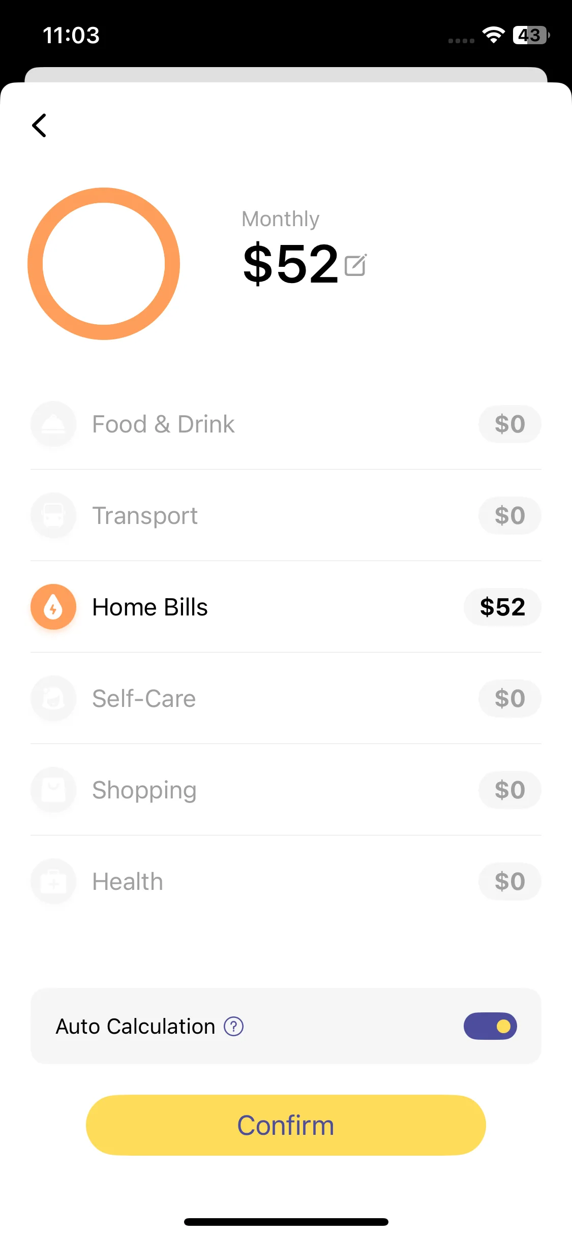Tap the orange budget ring chart
The image size is (572, 1238).
(x=104, y=264)
